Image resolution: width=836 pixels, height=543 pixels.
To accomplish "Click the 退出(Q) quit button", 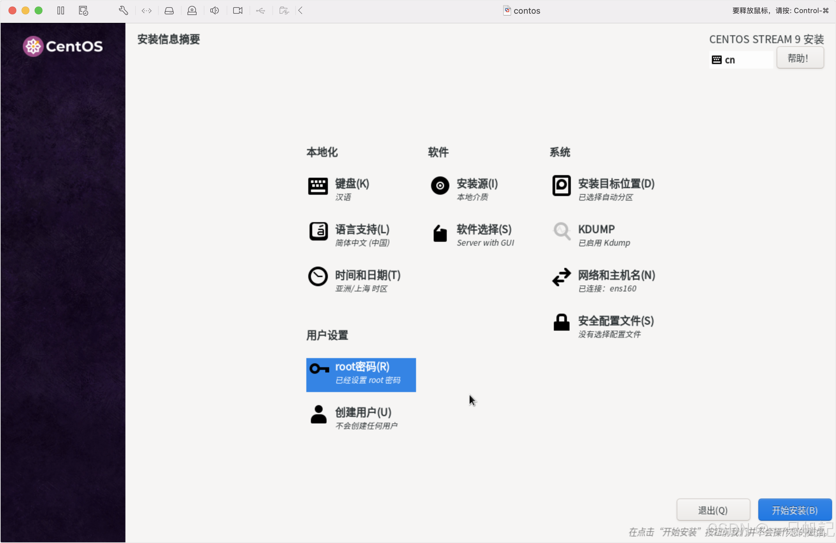I will (713, 510).
